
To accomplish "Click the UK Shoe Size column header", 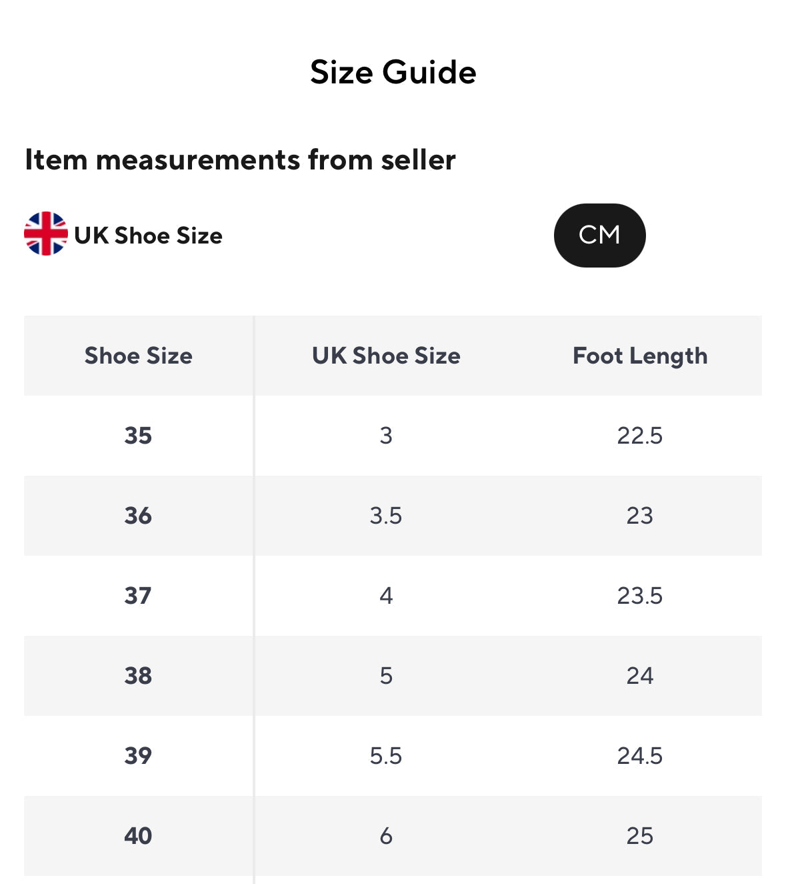I will (386, 356).
